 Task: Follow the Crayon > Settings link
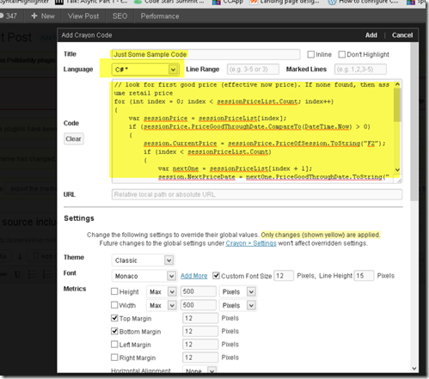(251, 243)
